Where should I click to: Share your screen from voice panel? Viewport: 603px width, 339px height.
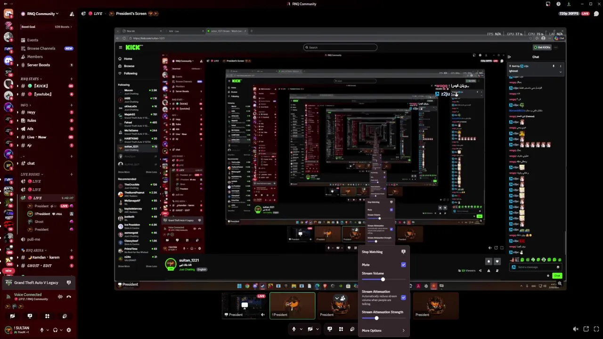tap(30, 316)
